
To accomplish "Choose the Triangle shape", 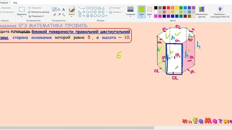I will (x=103, y=8).
